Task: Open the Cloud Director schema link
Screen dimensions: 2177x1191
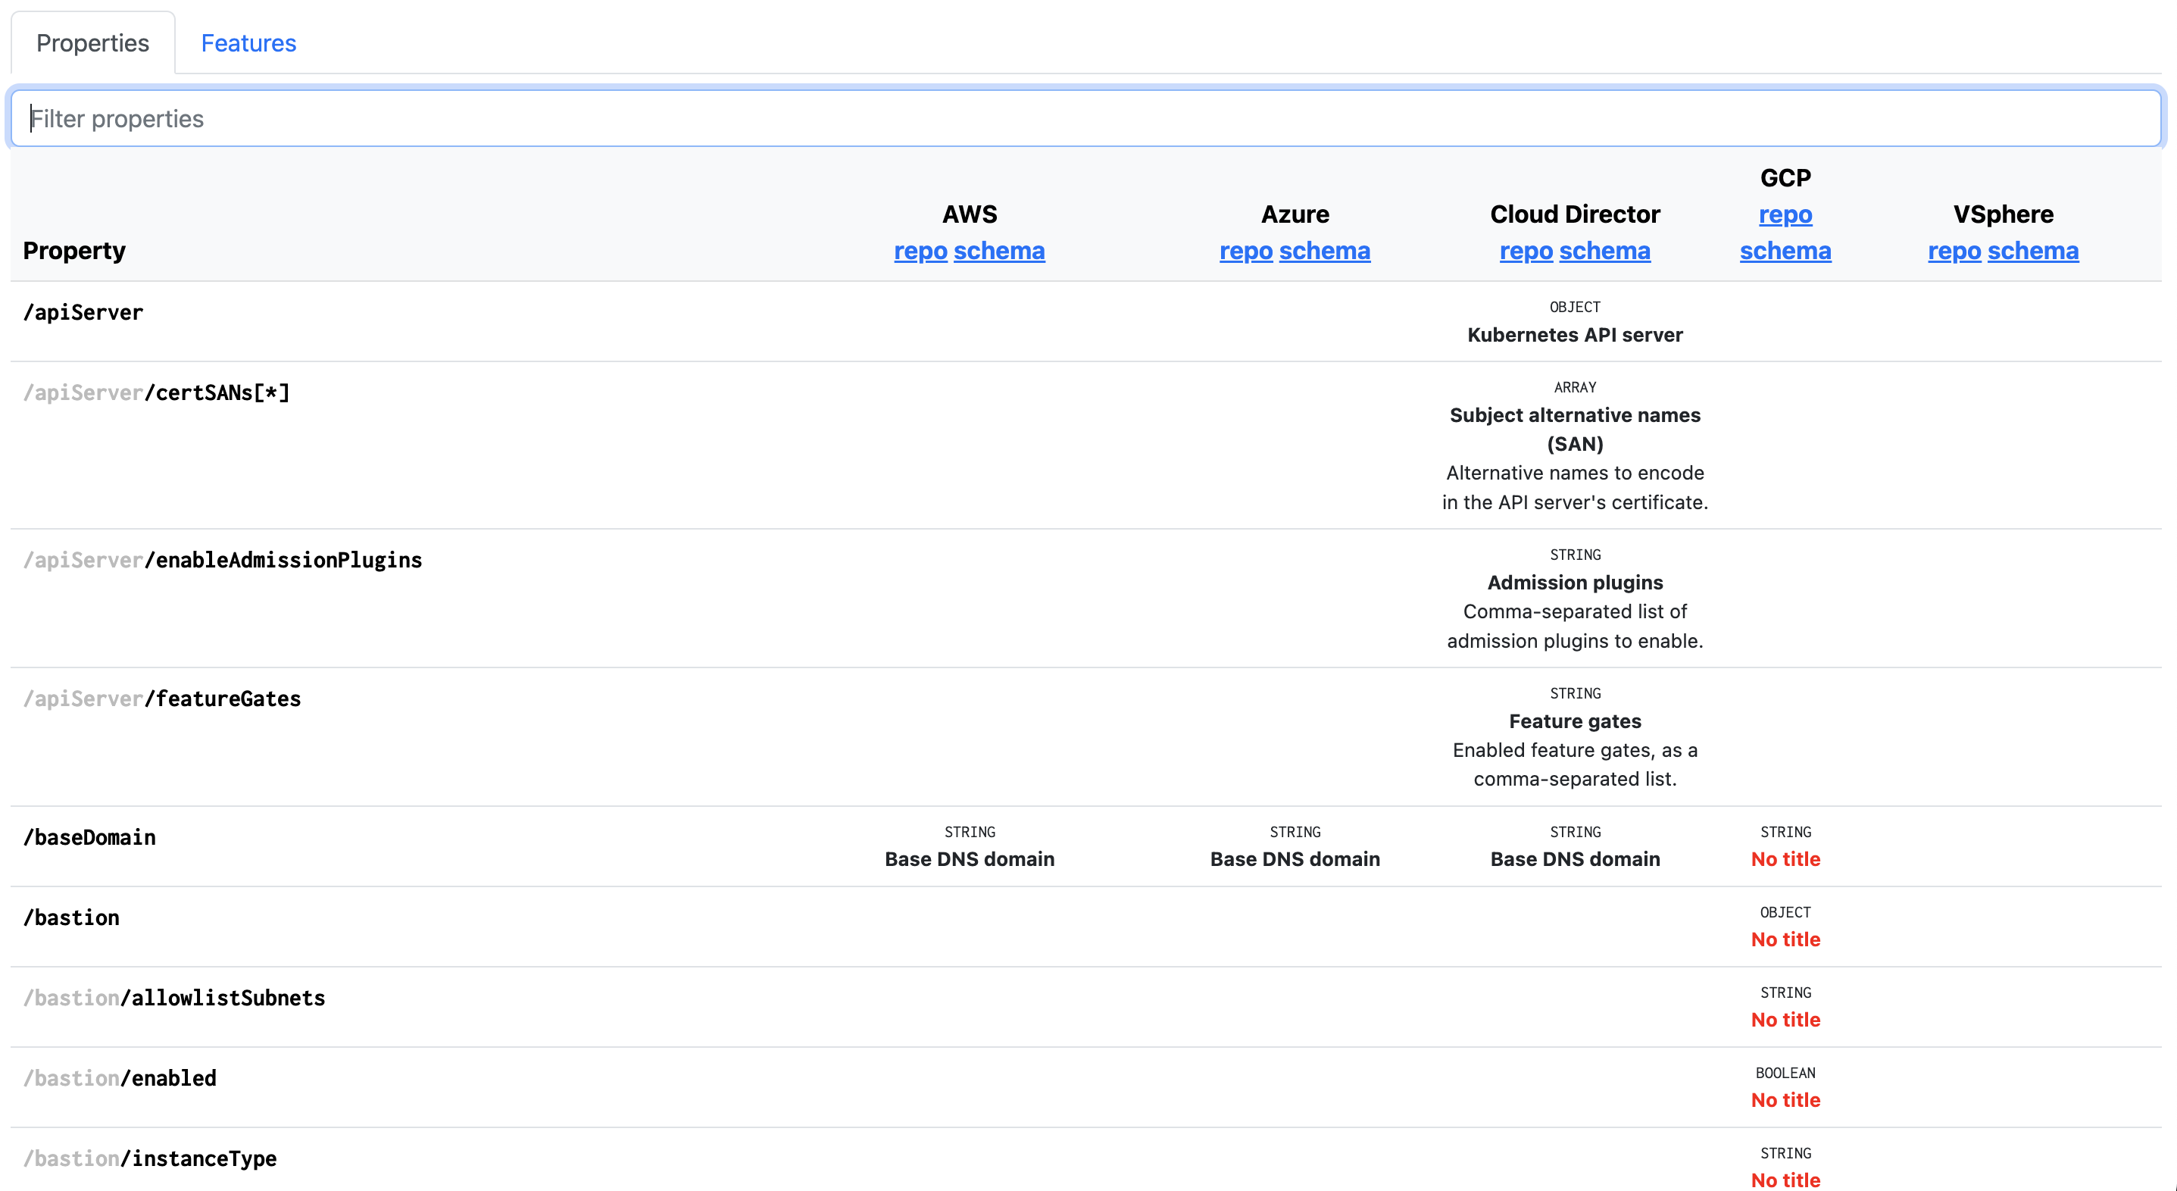Action: (x=1604, y=251)
